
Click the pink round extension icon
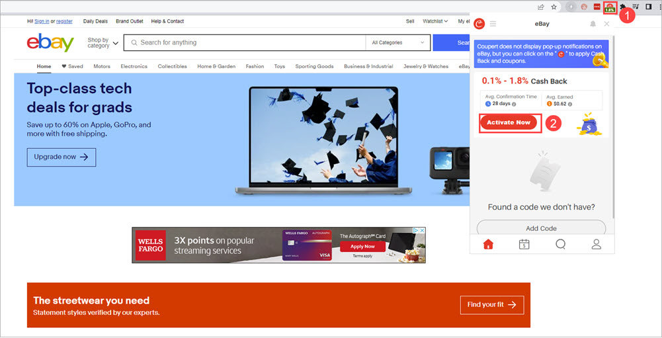pos(585,7)
